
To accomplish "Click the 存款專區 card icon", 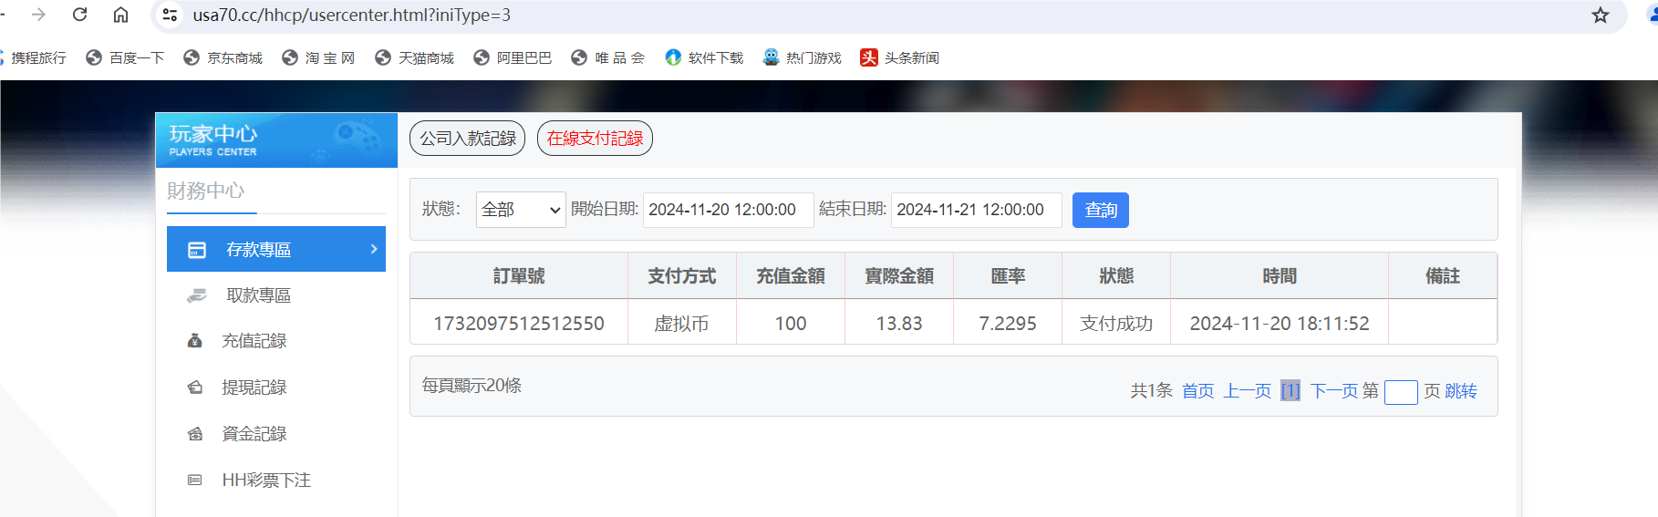I will 197,250.
